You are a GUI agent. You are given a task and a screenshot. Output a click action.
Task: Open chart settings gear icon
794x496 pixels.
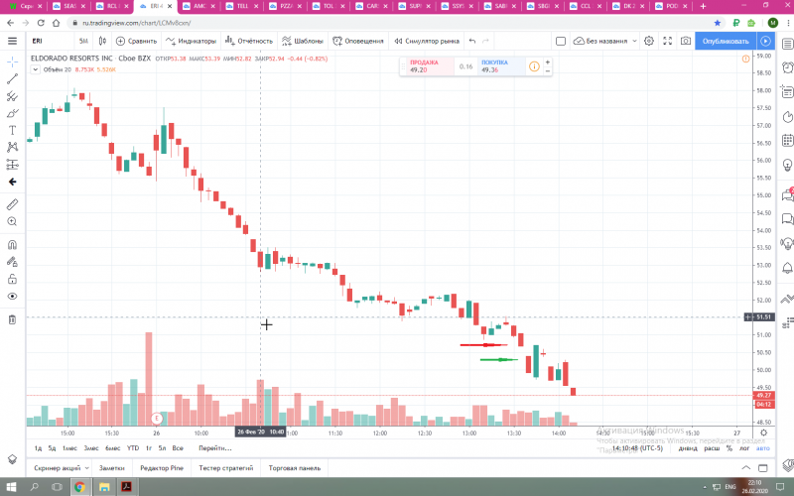[649, 41]
